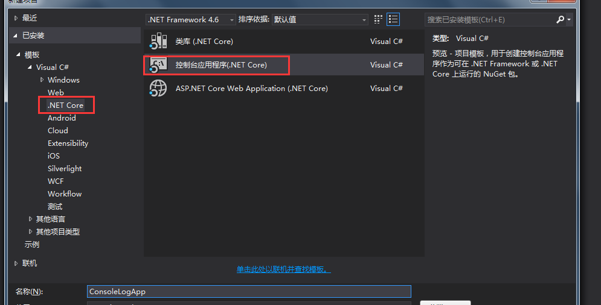
Task: Open the .NET Framework 4.6 dropdown
Action: [x=190, y=19]
